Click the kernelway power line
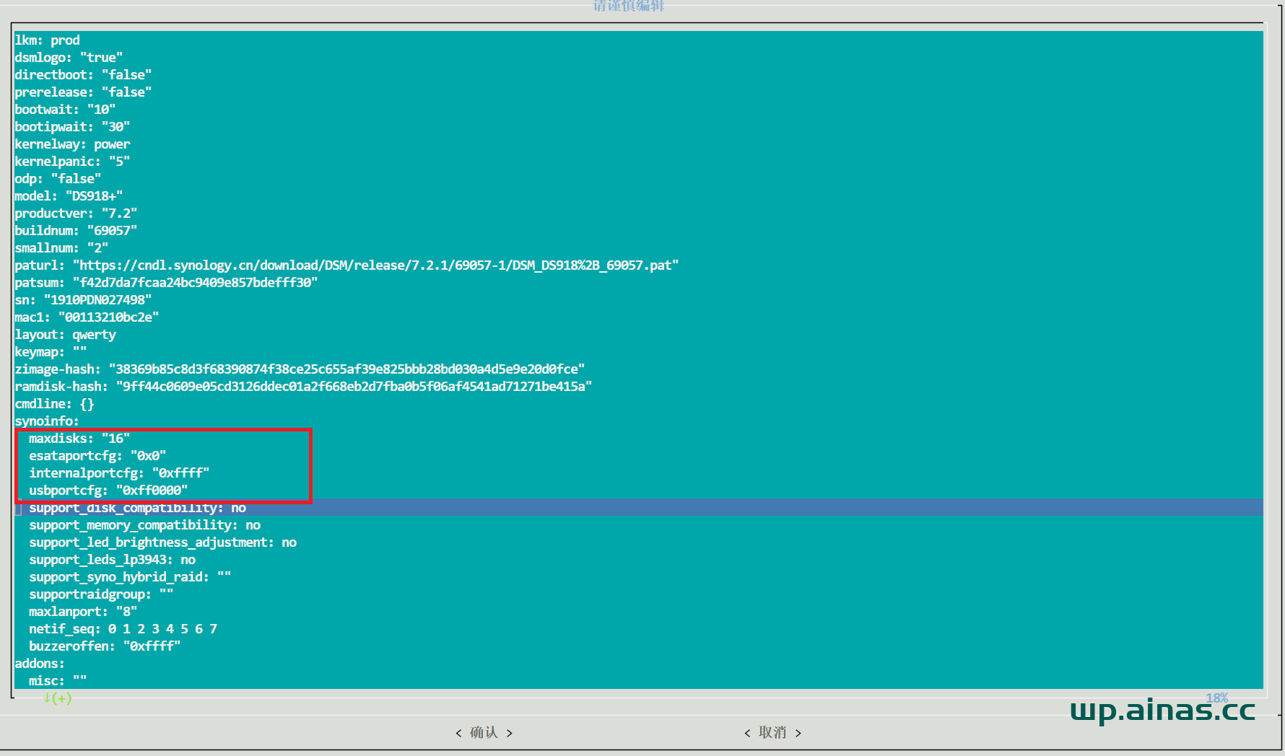Screen dimensions: 1285x756 click(72, 144)
